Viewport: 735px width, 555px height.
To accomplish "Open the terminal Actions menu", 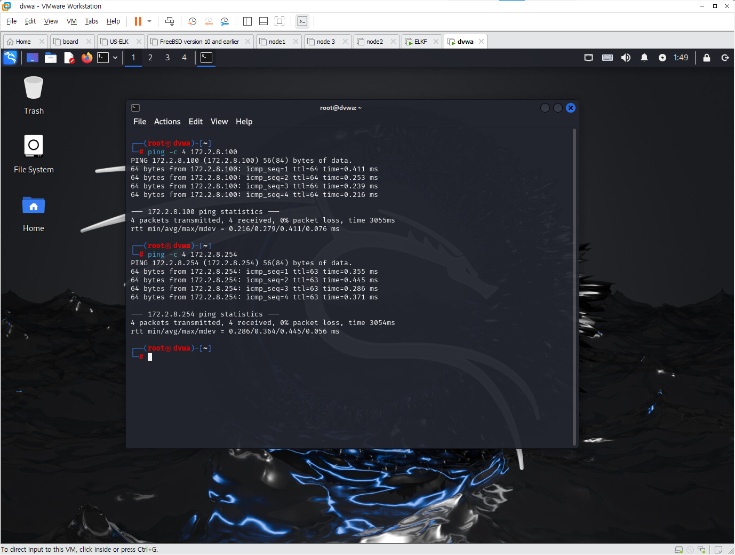I will click(167, 122).
